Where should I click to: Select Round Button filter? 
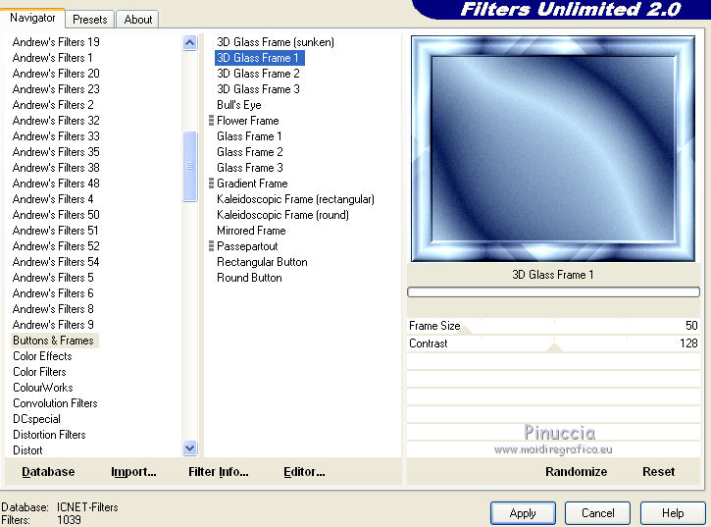pyautogui.click(x=249, y=278)
